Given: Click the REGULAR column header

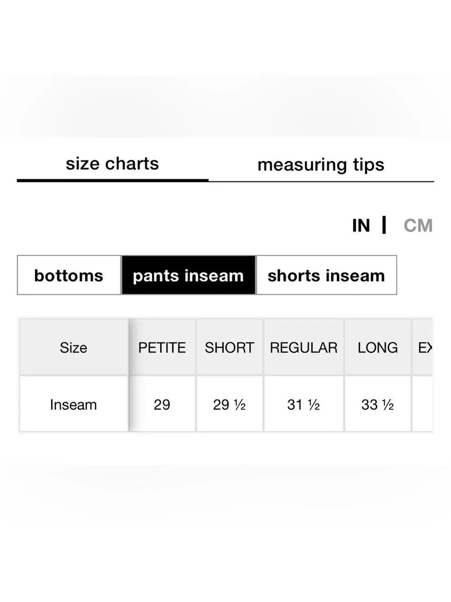Looking at the screenshot, I should pyautogui.click(x=303, y=347).
